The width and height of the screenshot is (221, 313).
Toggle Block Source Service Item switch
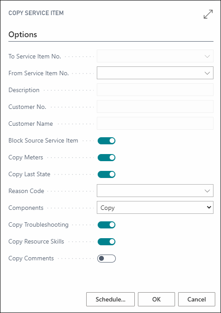107,141
